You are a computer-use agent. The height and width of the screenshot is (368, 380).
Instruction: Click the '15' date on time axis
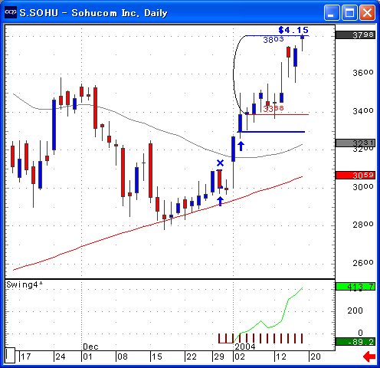point(157,356)
